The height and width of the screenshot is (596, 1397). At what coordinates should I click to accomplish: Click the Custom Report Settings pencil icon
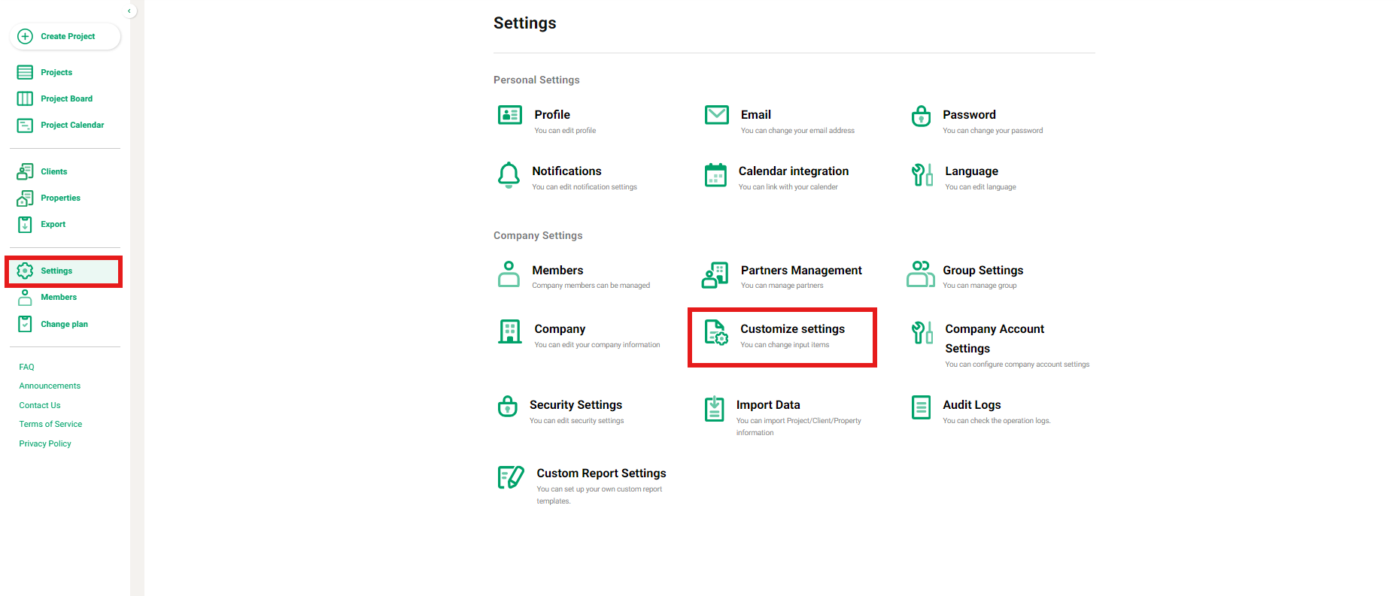coord(511,477)
